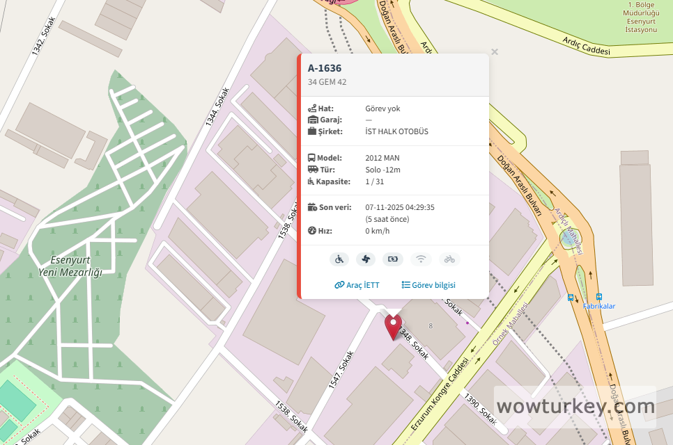
Task: Close the A-1636 vehicle popup
Action: tap(495, 52)
